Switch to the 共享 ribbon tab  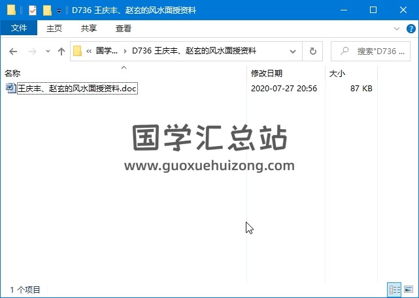point(89,28)
